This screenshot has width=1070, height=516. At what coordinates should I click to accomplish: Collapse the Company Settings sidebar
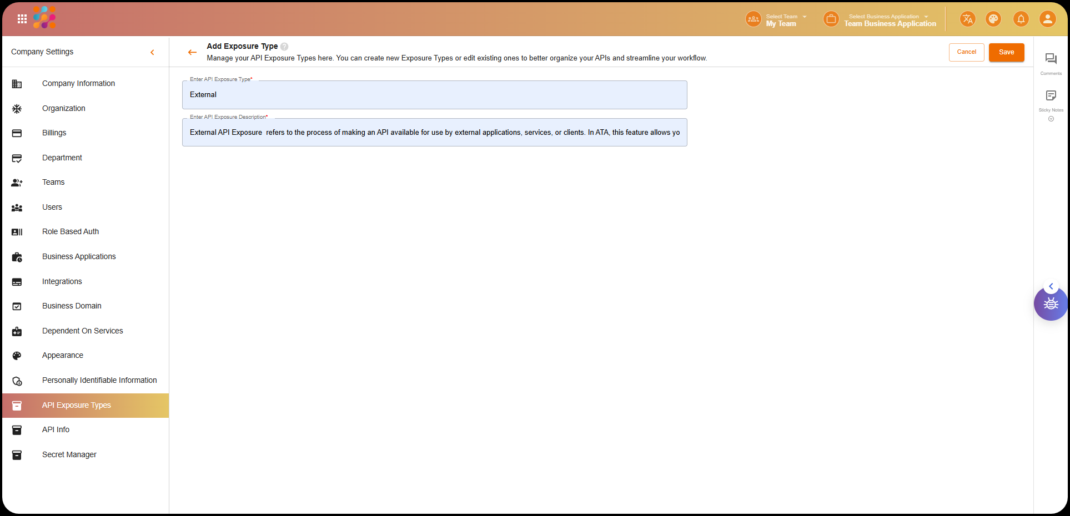click(x=152, y=52)
